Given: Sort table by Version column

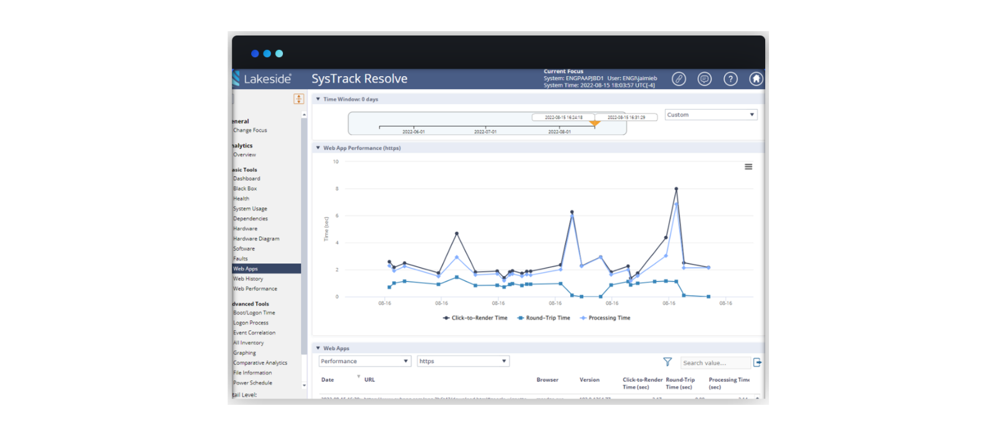Looking at the screenshot, I should pyautogui.click(x=589, y=380).
